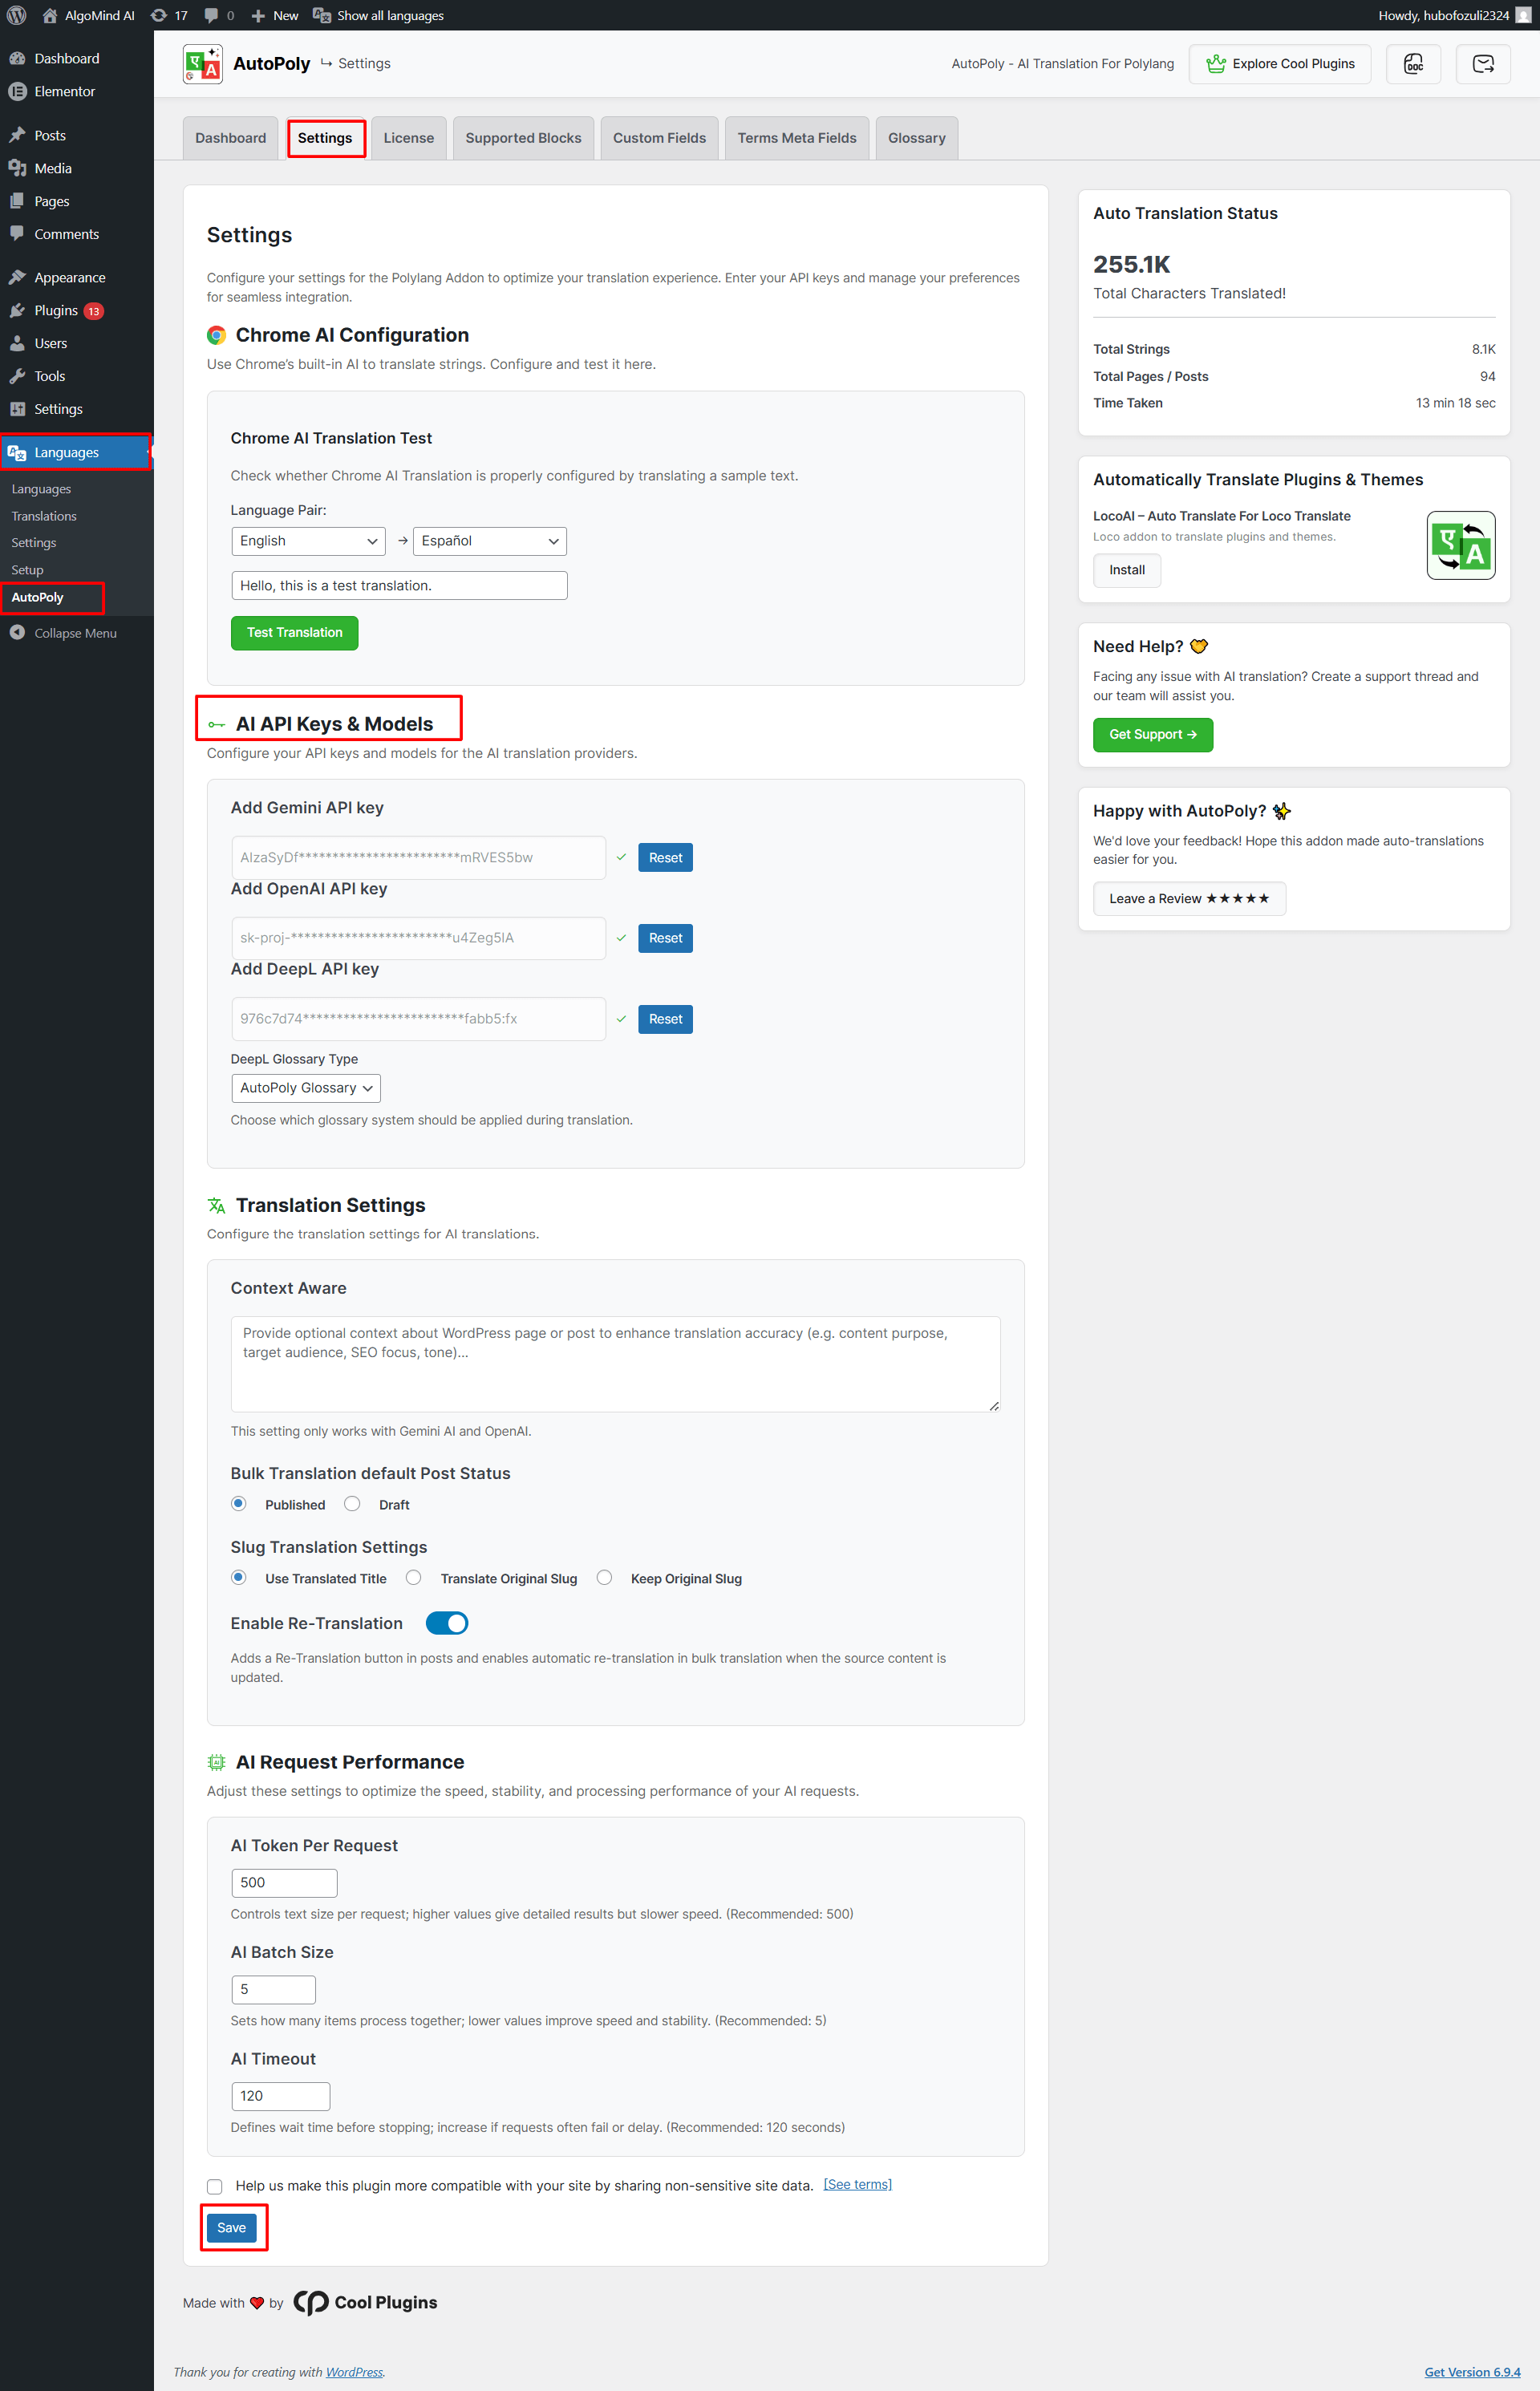Viewport: 1540px width, 2391px height.
Task: Open the documentation icon button in header
Action: [x=1413, y=64]
